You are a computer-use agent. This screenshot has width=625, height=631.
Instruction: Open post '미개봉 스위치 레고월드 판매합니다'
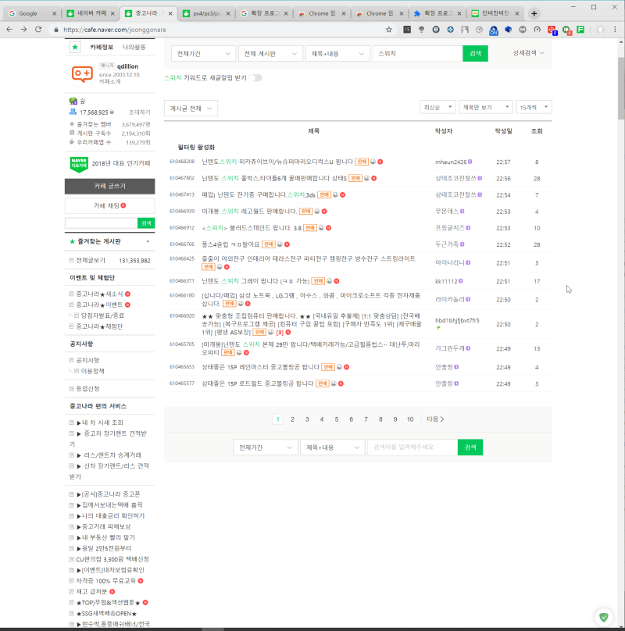[249, 212]
